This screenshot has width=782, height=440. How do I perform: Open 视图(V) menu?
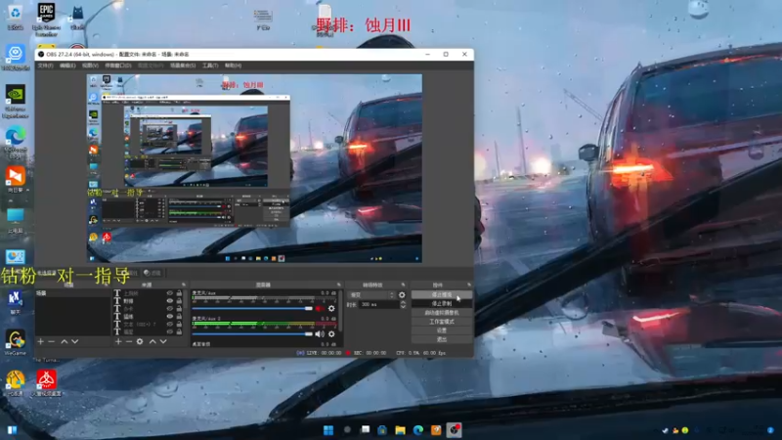tap(90, 66)
